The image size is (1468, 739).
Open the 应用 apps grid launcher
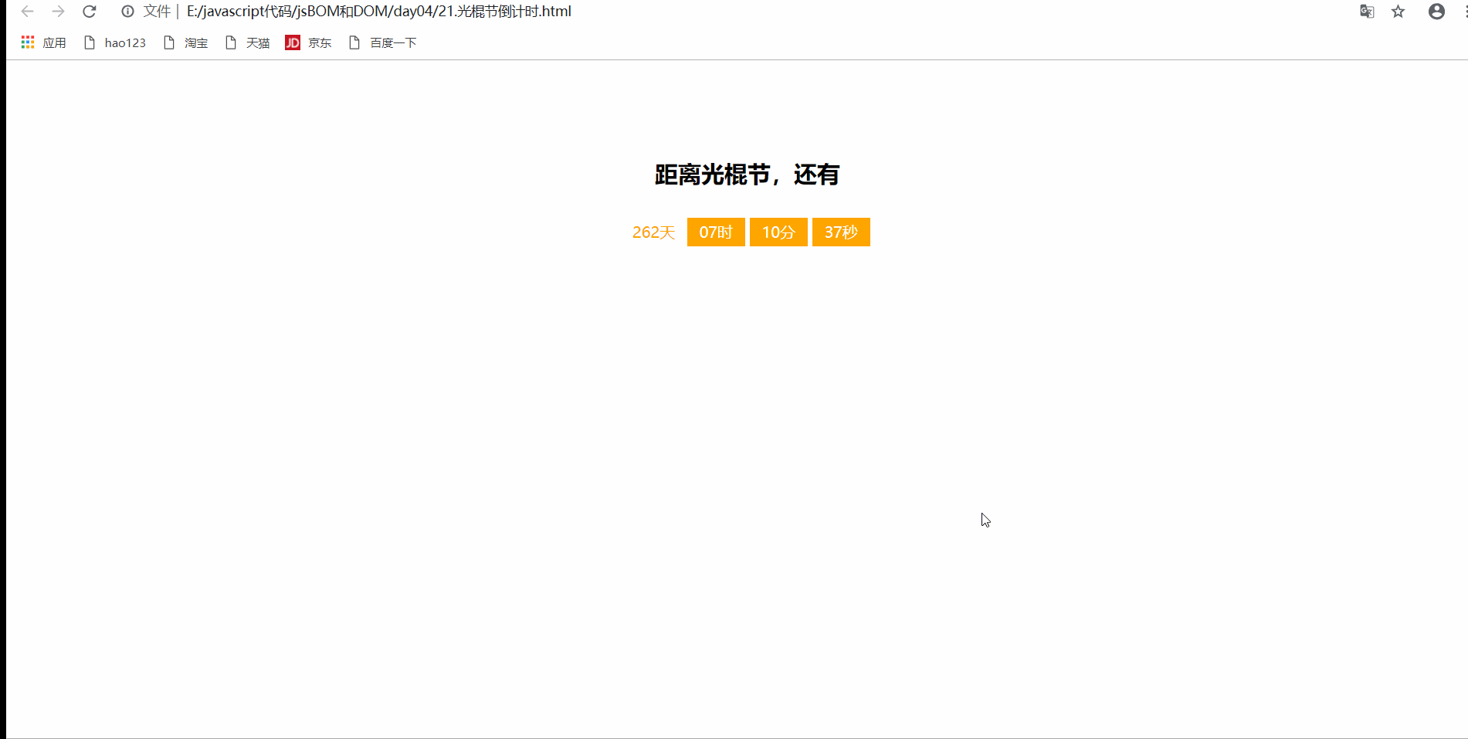[44, 42]
